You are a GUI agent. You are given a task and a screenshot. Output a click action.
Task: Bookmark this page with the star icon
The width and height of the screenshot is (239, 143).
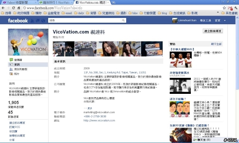pos(224,8)
